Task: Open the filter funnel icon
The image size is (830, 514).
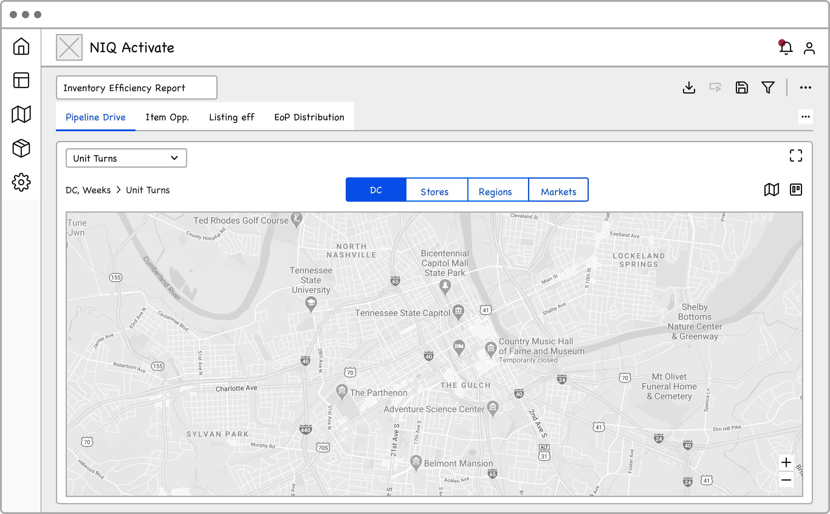Action: click(768, 87)
